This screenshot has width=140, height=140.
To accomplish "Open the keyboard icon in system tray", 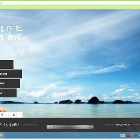I will pyautogui.click(x=122, y=135).
